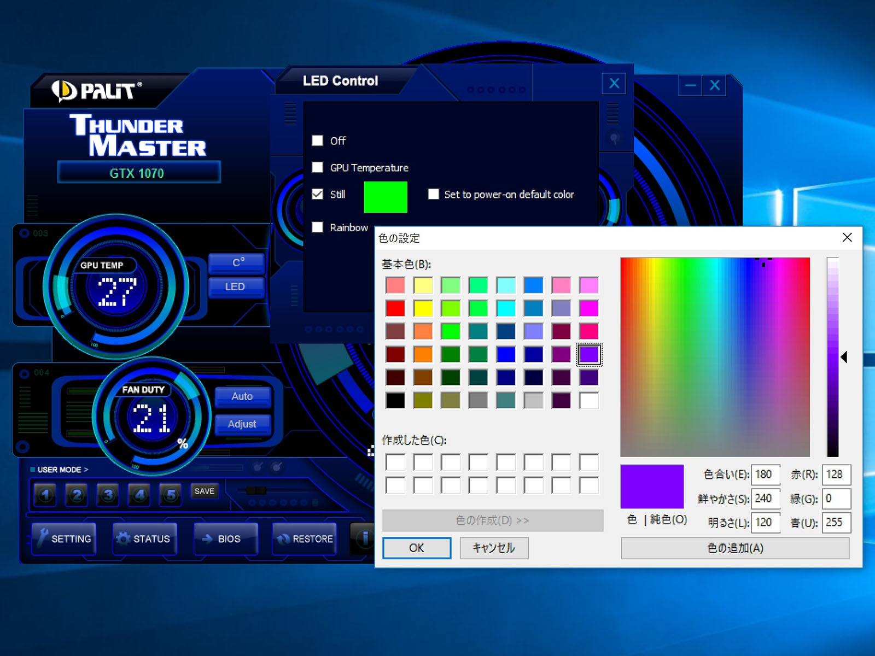
Task: Pick the orange basic color swatch
Action: [423, 354]
